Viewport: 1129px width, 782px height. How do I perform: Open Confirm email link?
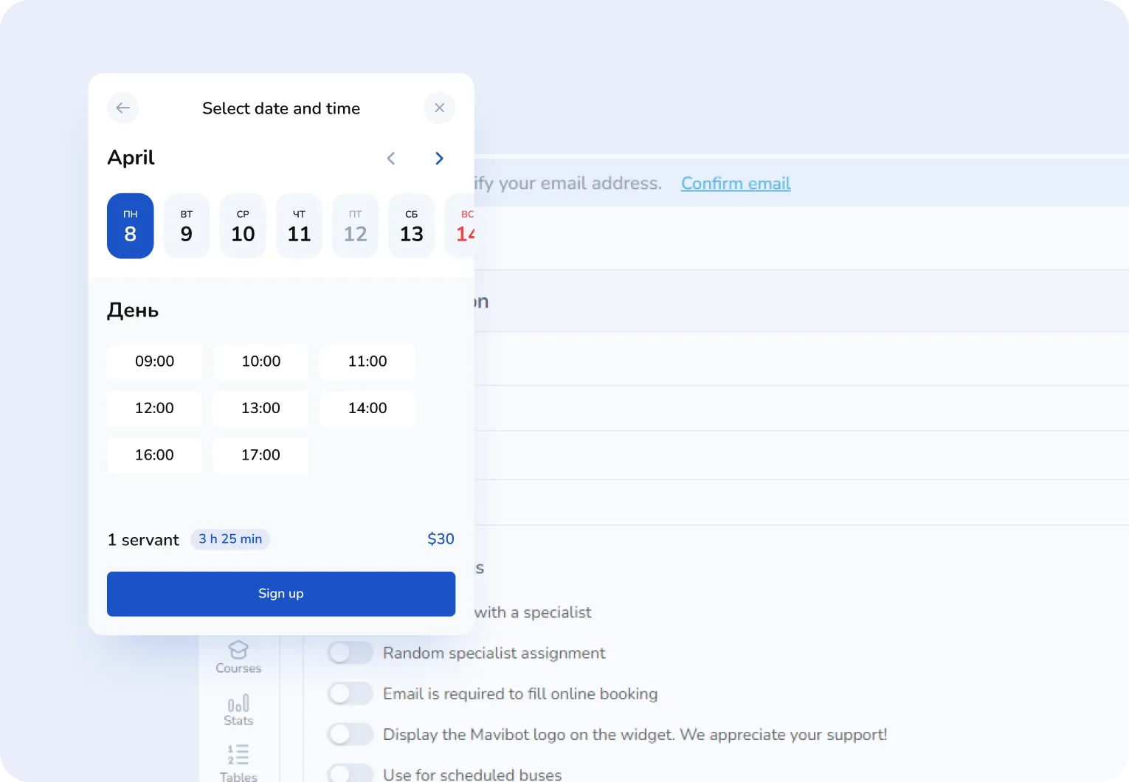click(x=735, y=183)
